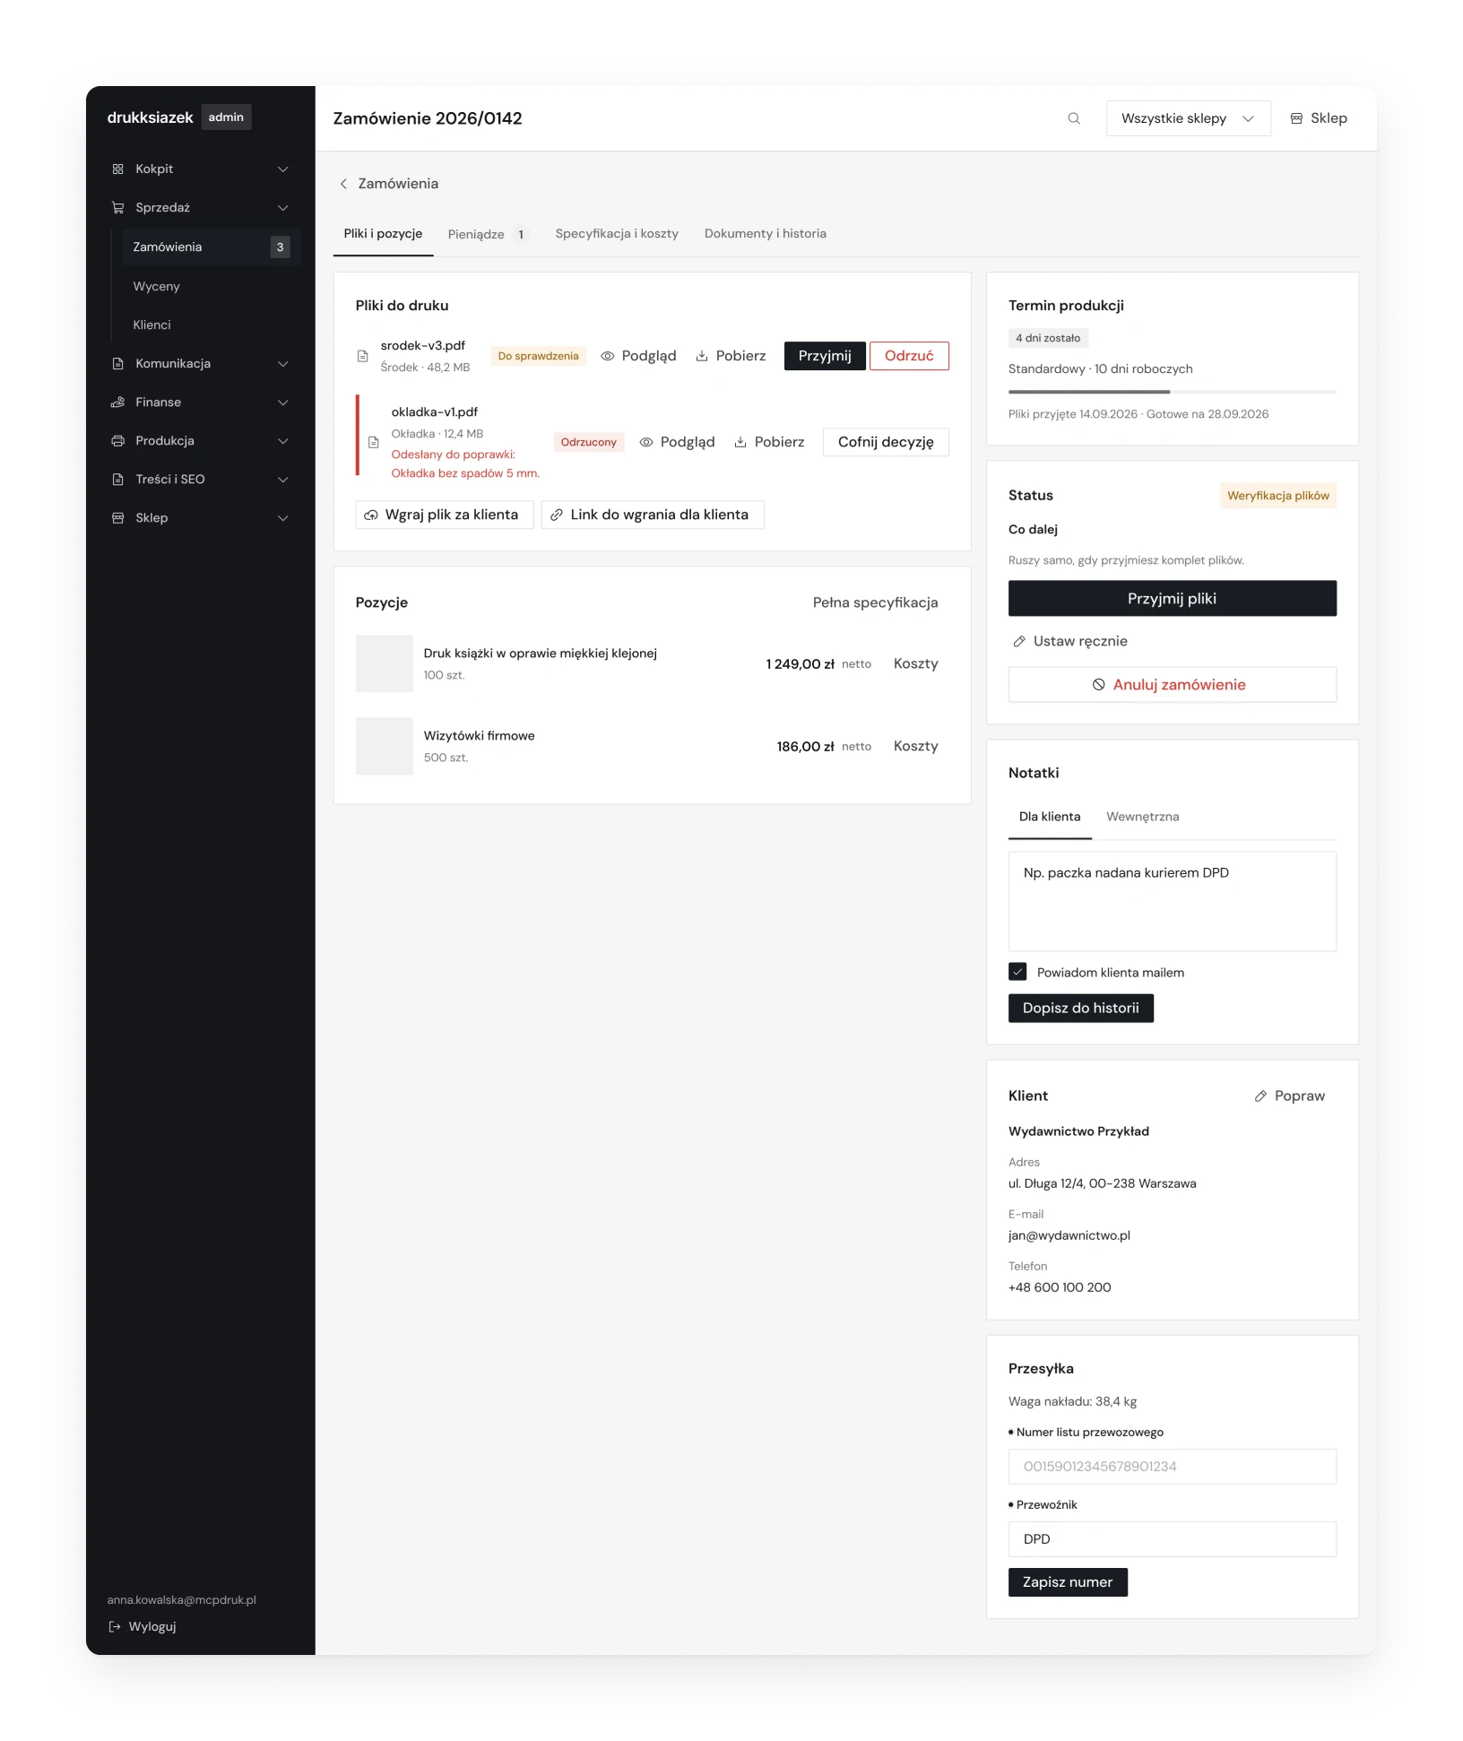Click file icon next to srodek-v3.pdf
1463x1741 pixels.
(363, 356)
